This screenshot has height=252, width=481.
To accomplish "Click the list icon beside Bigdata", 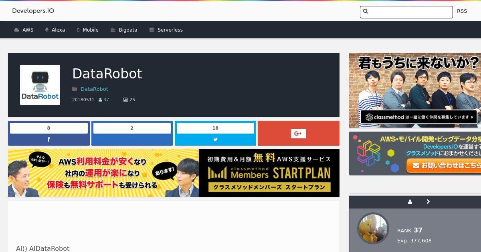I will pyautogui.click(x=113, y=30).
